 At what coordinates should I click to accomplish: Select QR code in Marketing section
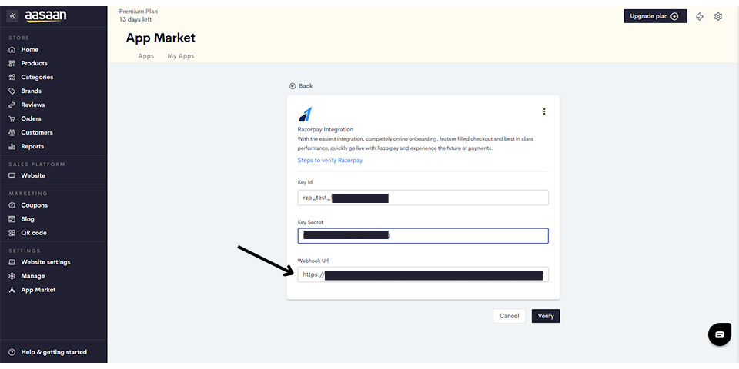(33, 233)
